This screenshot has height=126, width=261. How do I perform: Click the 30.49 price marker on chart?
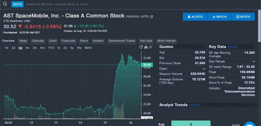tap(147, 65)
